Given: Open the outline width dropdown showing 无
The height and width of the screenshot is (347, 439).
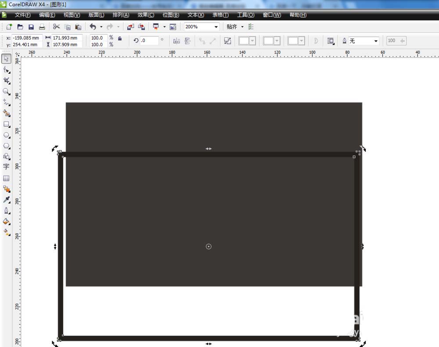Looking at the screenshot, I should point(376,41).
